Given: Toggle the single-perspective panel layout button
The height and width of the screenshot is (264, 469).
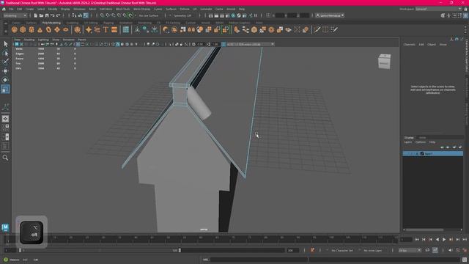Looking at the screenshot, I should (x=5, y=119).
